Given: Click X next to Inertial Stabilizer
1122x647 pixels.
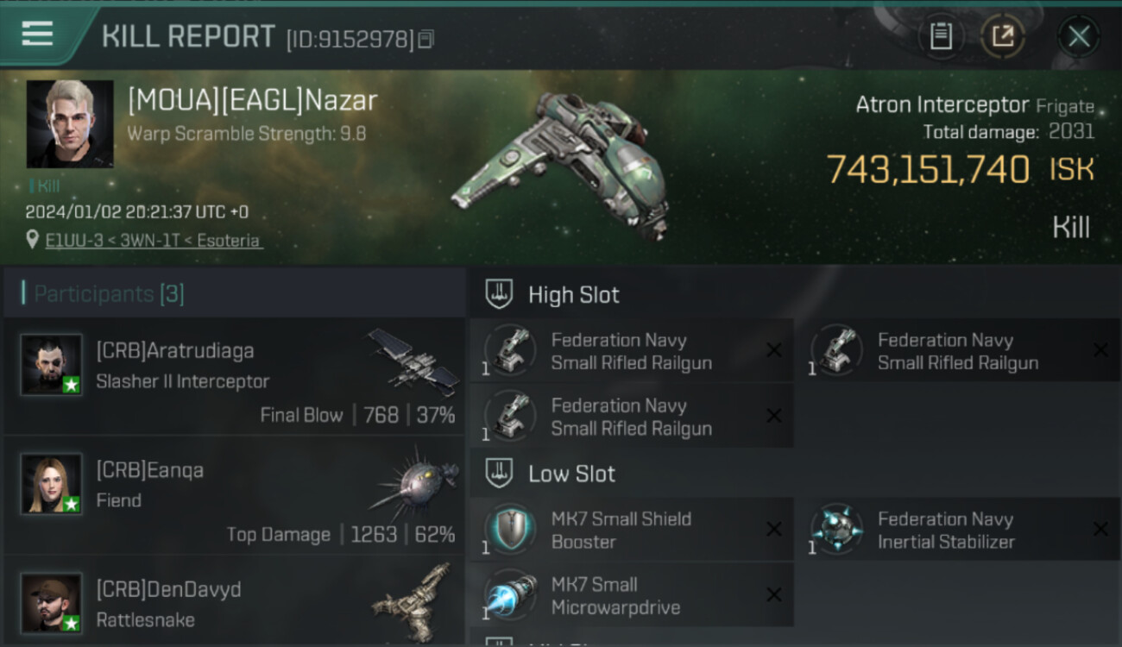Looking at the screenshot, I should point(1100,529).
